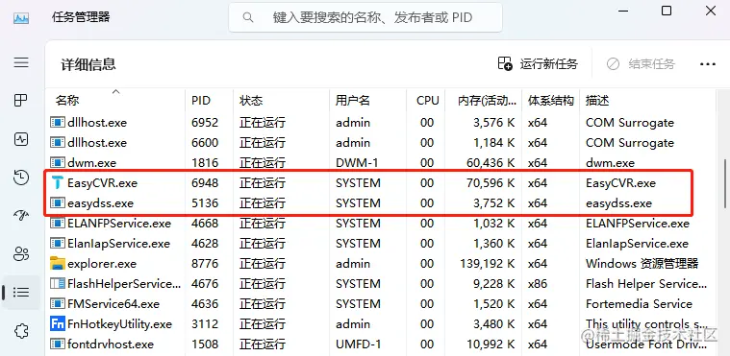Sort by the 描述 column header
This screenshot has height=356, width=730.
[x=647, y=100]
